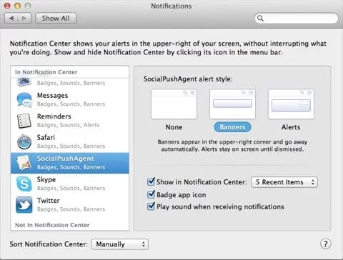The height and width of the screenshot is (260, 343).
Task: Select the Alerts label option
Action: pos(291,127)
